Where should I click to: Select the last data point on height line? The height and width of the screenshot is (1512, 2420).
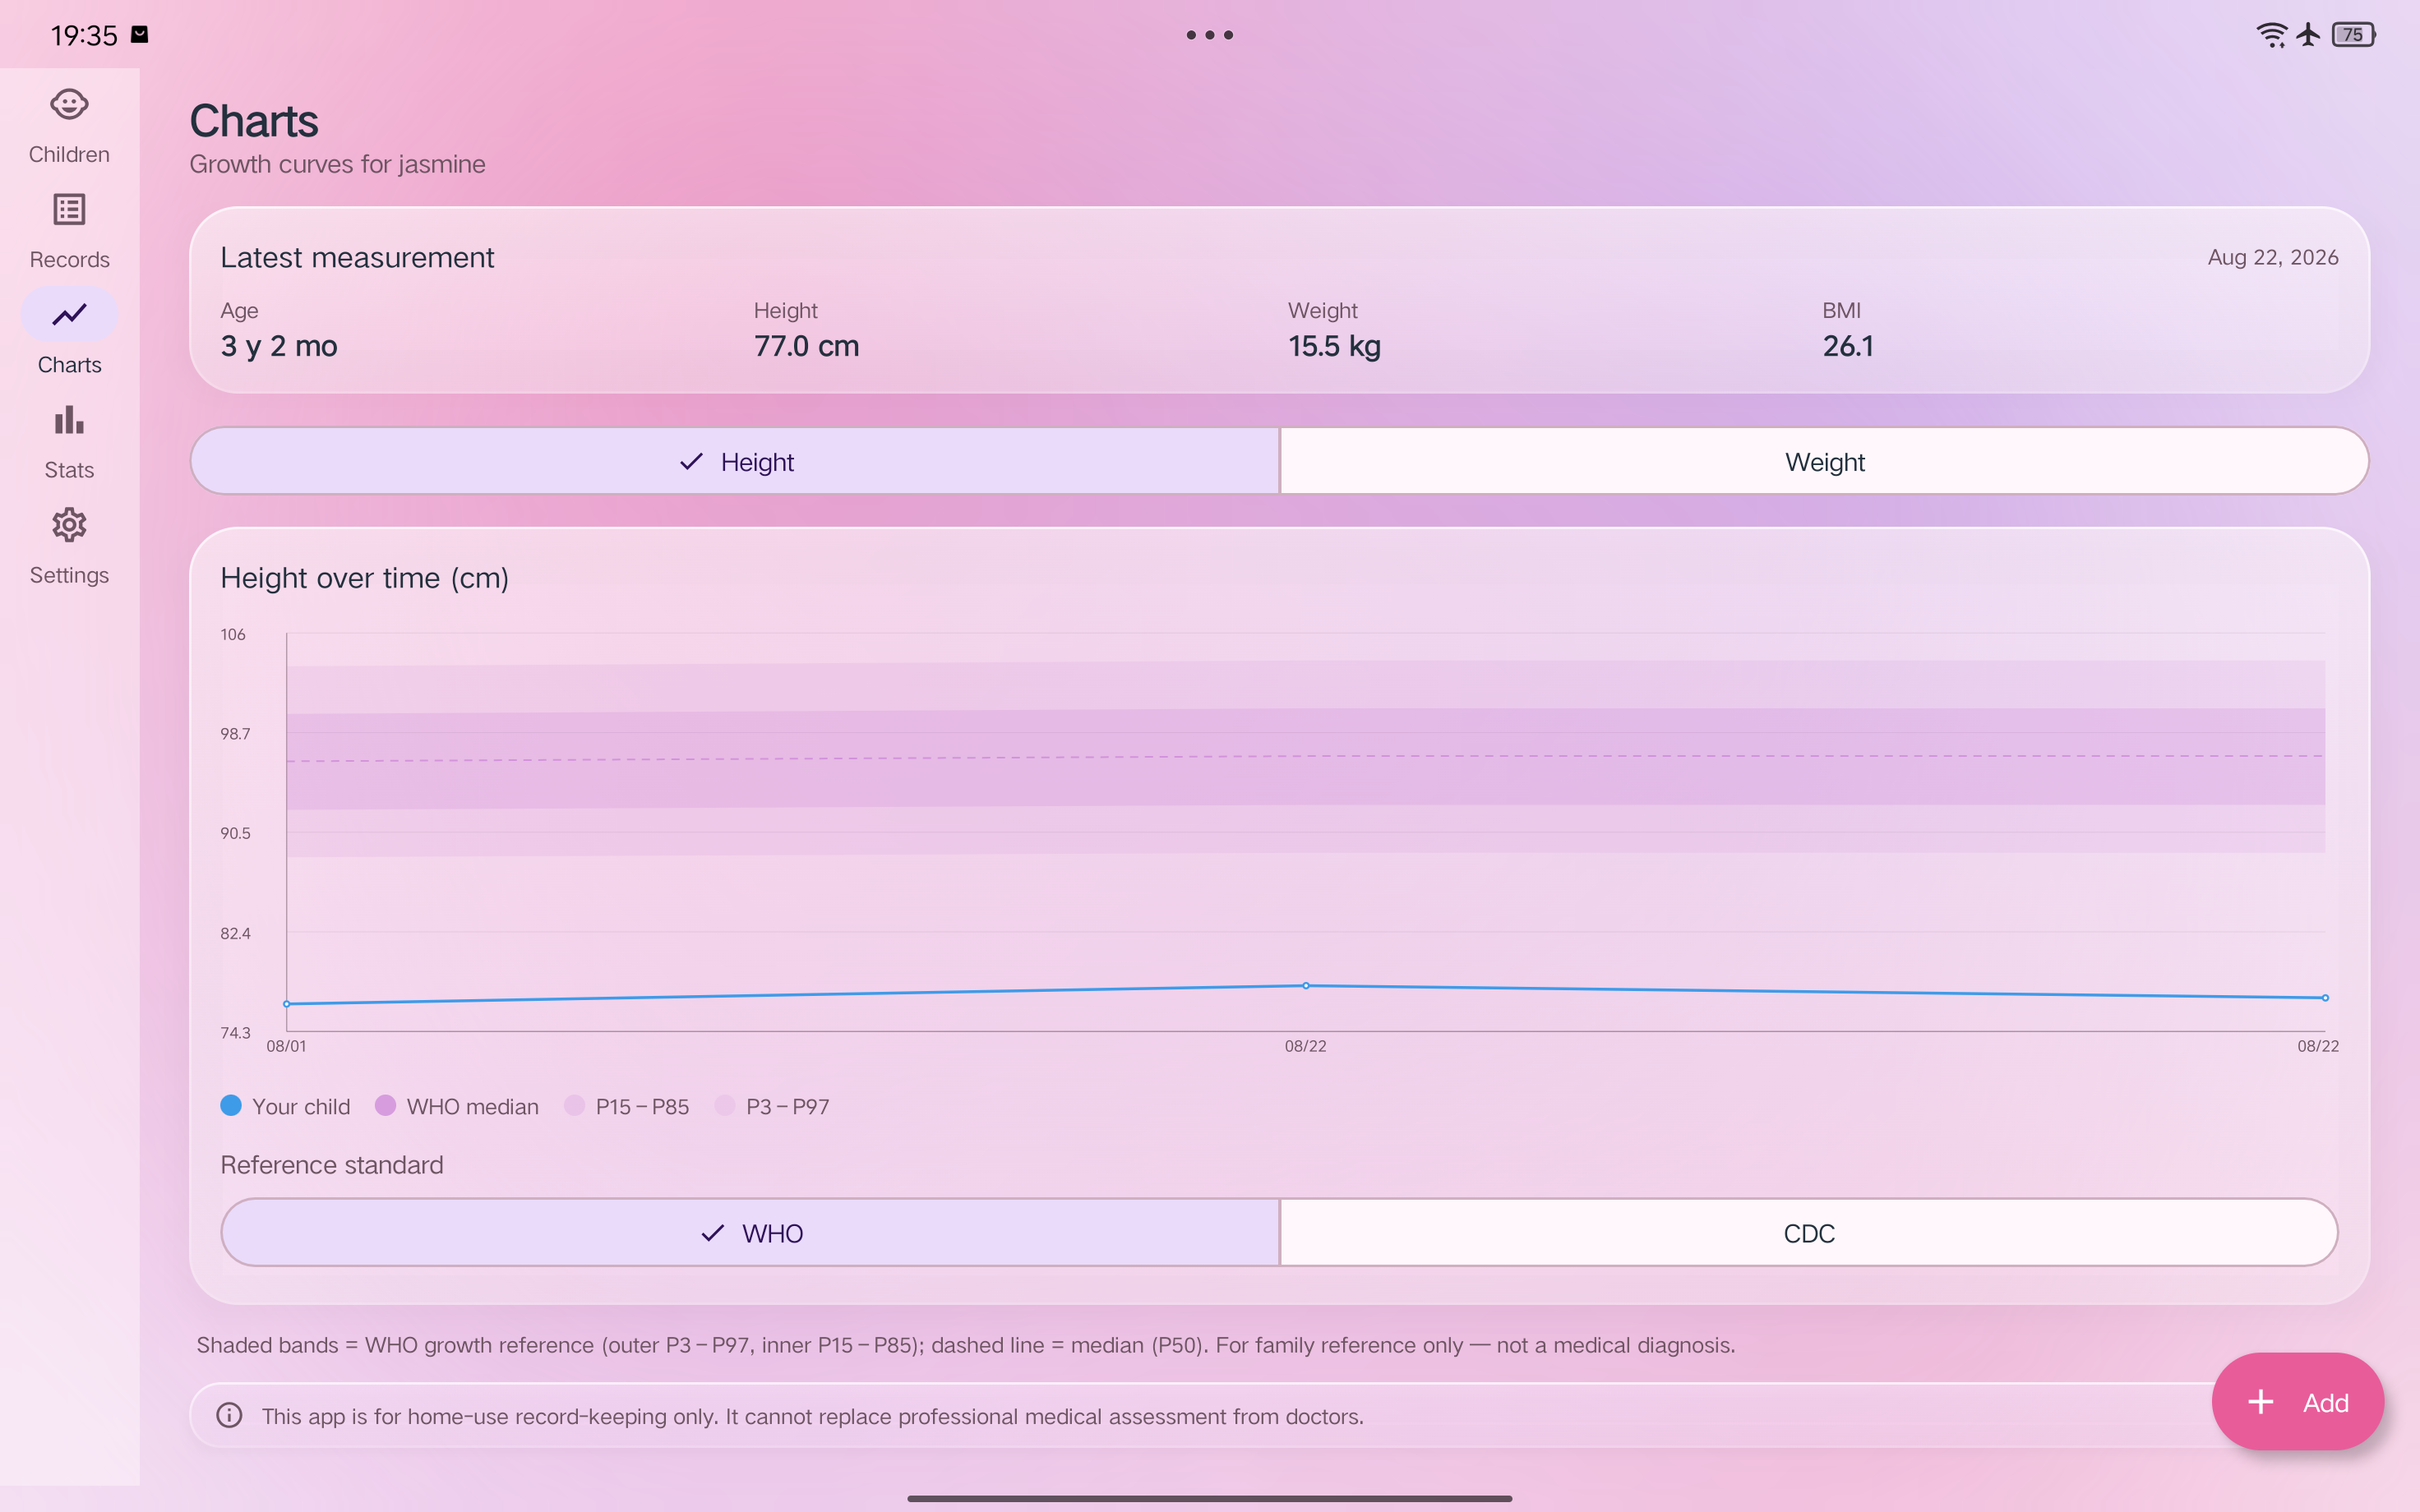(2325, 997)
